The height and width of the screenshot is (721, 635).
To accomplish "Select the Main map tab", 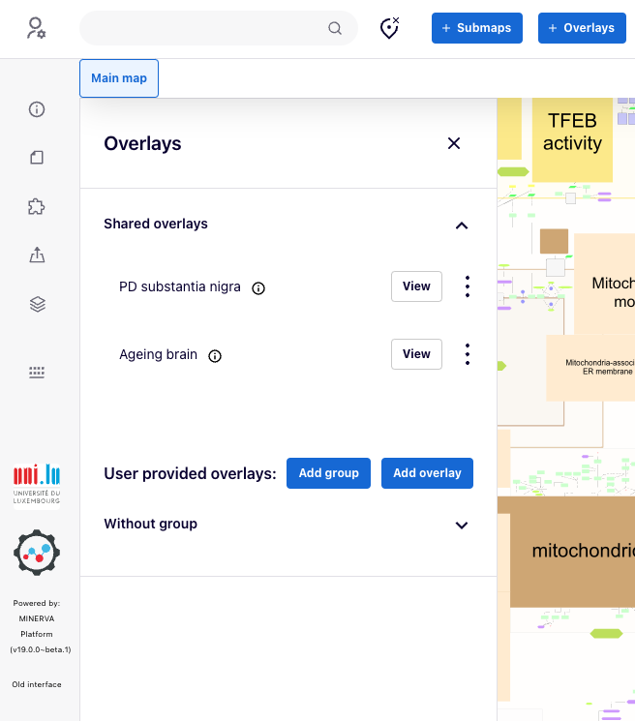I will 119,78.
